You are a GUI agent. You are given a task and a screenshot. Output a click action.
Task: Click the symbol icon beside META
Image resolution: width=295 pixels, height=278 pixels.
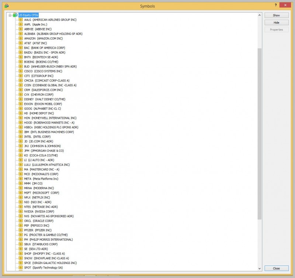[21, 179]
